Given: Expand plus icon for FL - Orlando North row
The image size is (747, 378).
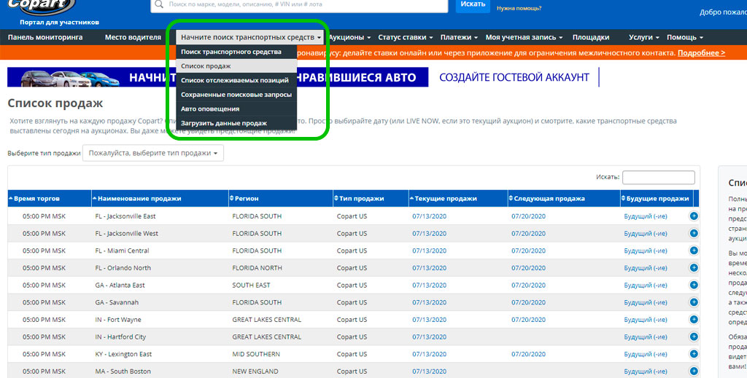Looking at the screenshot, I should tap(694, 268).
